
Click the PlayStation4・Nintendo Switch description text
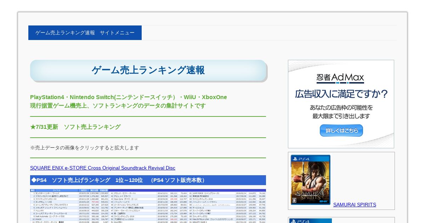tap(129, 97)
